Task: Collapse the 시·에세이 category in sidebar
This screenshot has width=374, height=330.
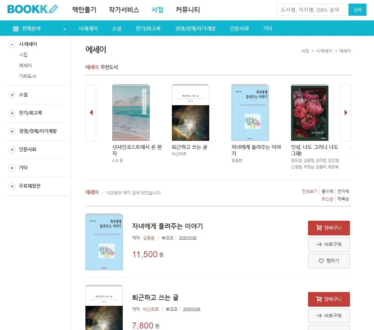Action: (x=12, y=44)
